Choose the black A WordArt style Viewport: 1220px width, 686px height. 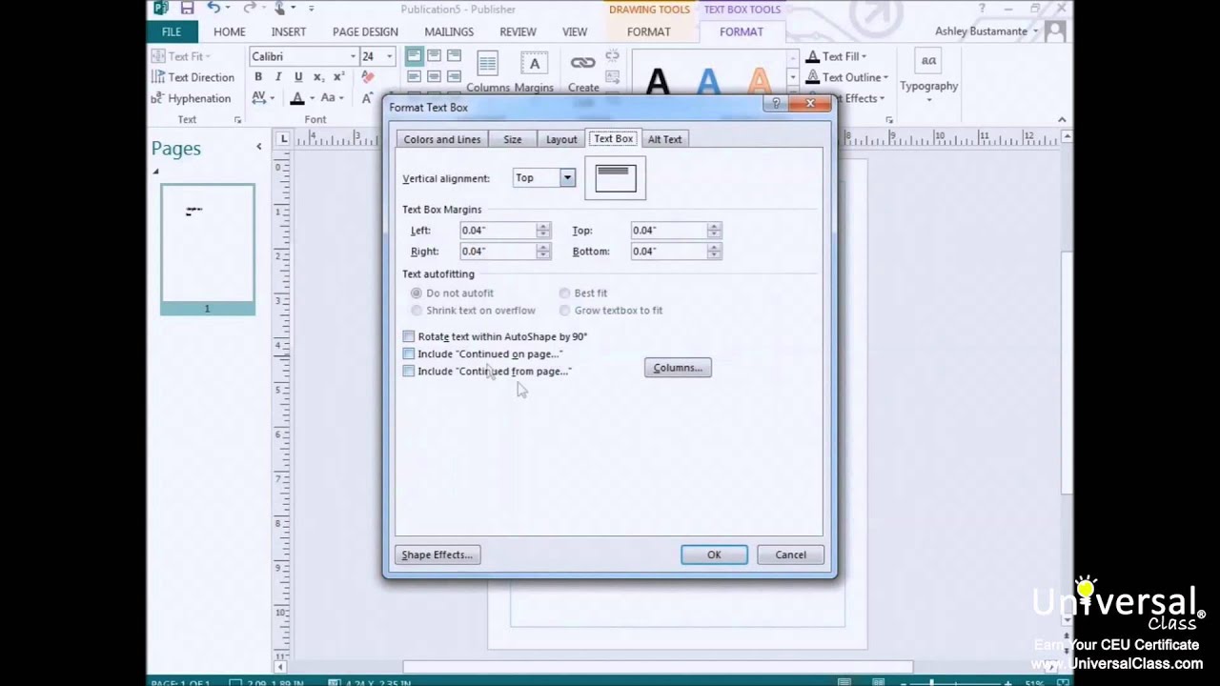click(658, 81)
